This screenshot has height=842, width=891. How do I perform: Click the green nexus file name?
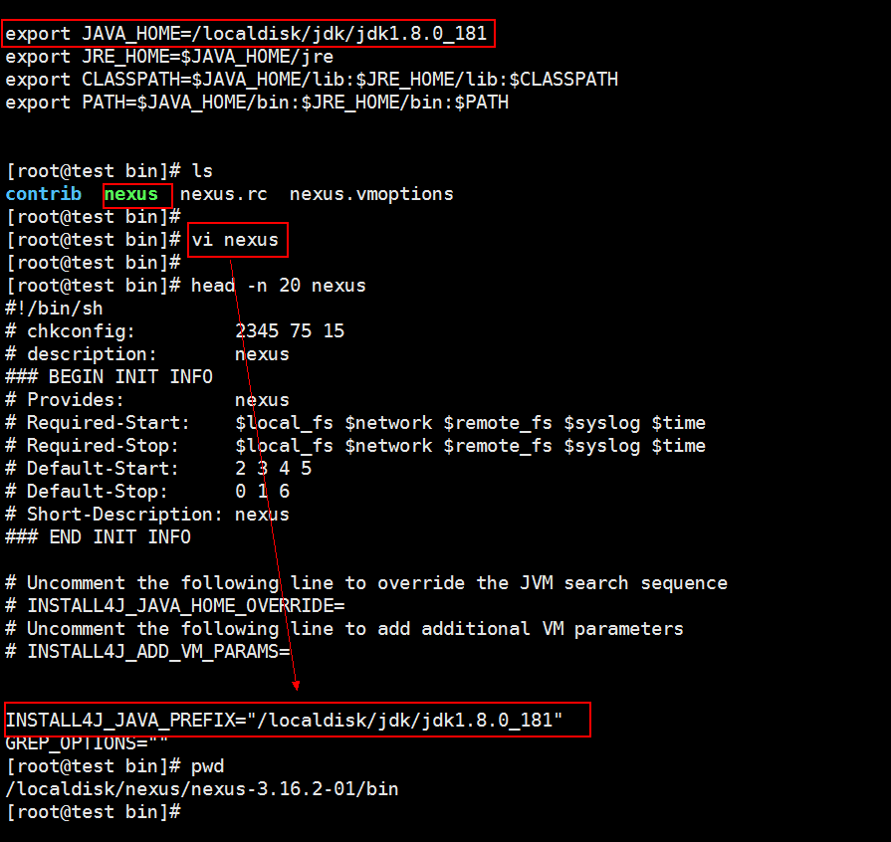pyautogui.click(x=131, y=194)
